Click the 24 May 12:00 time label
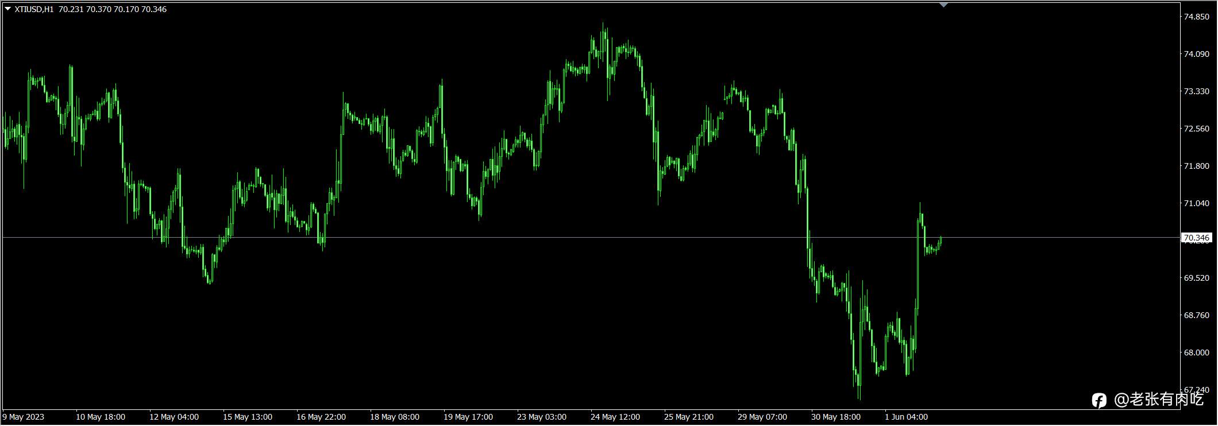Image resolution: width=1218 pixels, height=426 pixels. [615, 417]
